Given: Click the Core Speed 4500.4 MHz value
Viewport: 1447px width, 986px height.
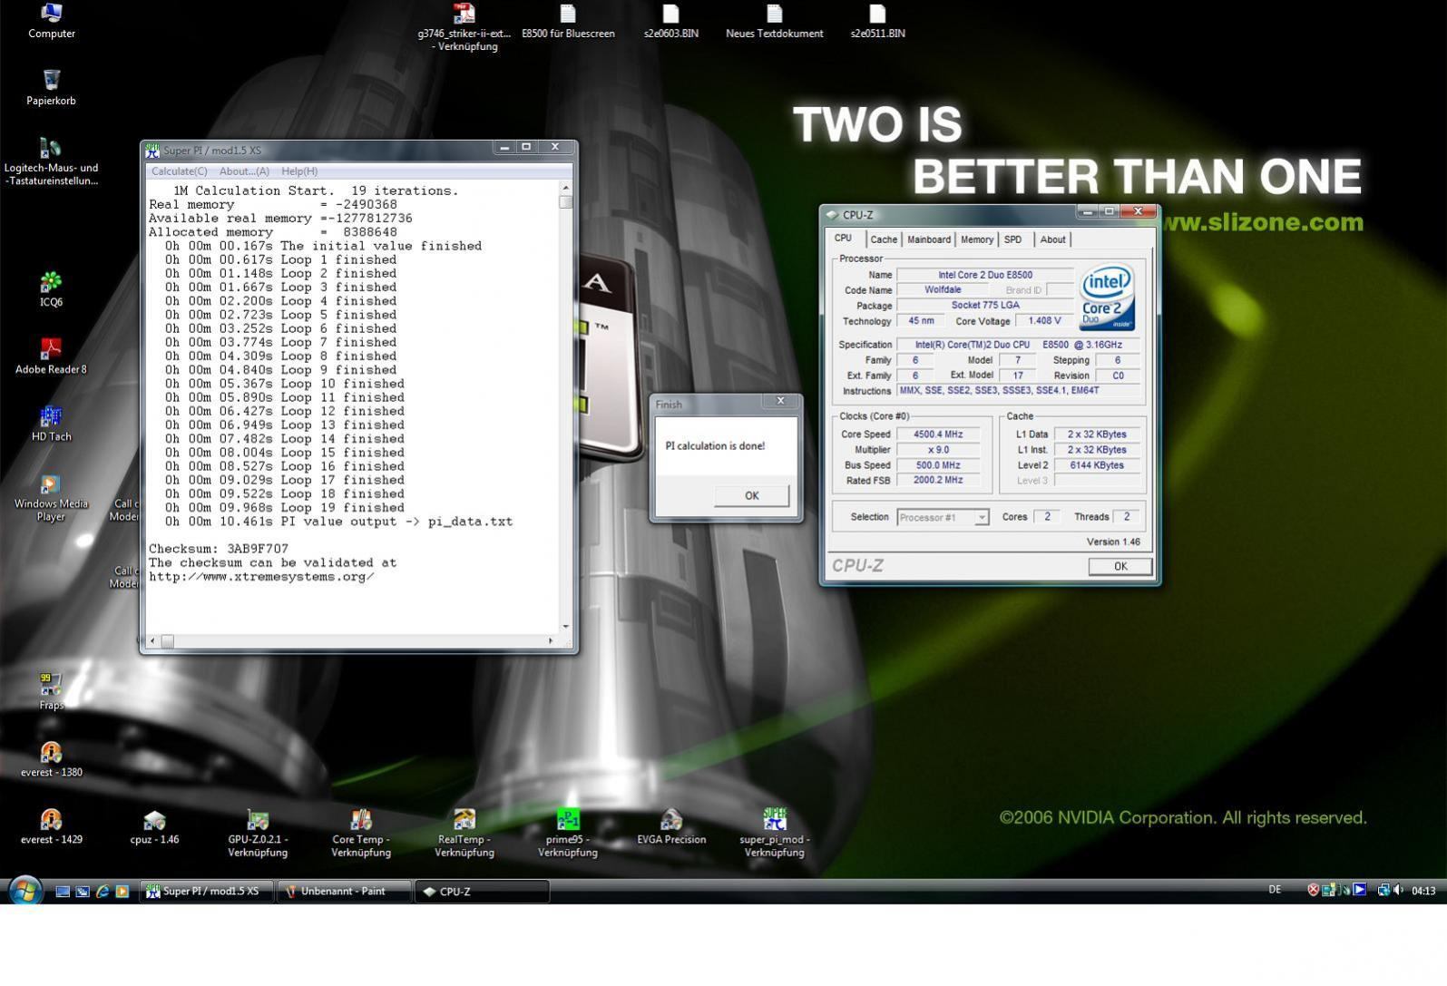Looking at the screenshot, I should click(938, 434).
